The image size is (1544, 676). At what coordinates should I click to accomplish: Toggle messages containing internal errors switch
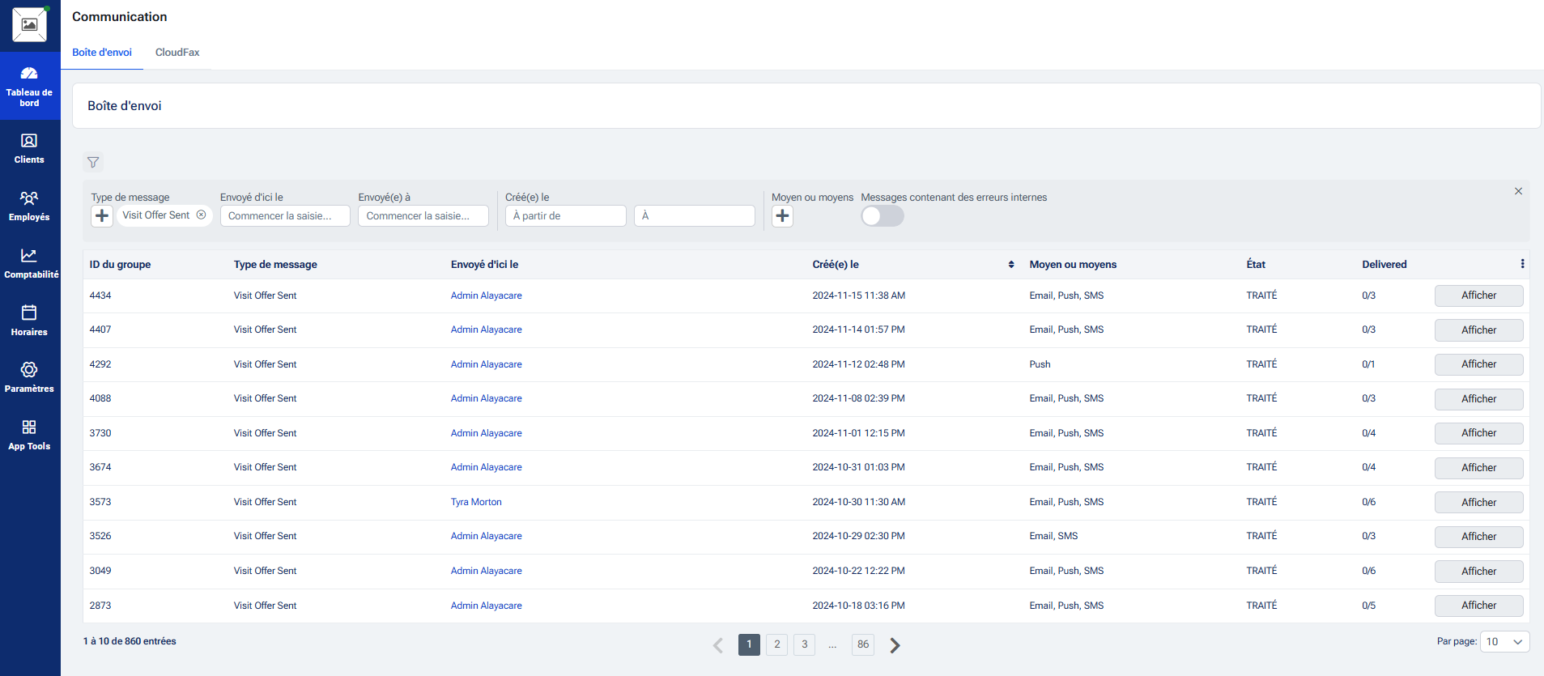(882, 216)
